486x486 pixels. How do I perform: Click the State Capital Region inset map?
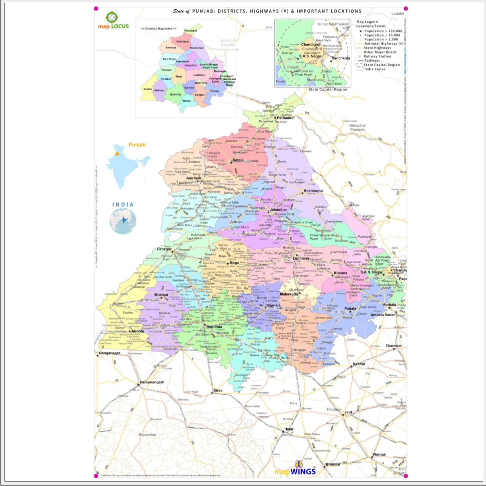pyautogui.click(x=312, y=53)
